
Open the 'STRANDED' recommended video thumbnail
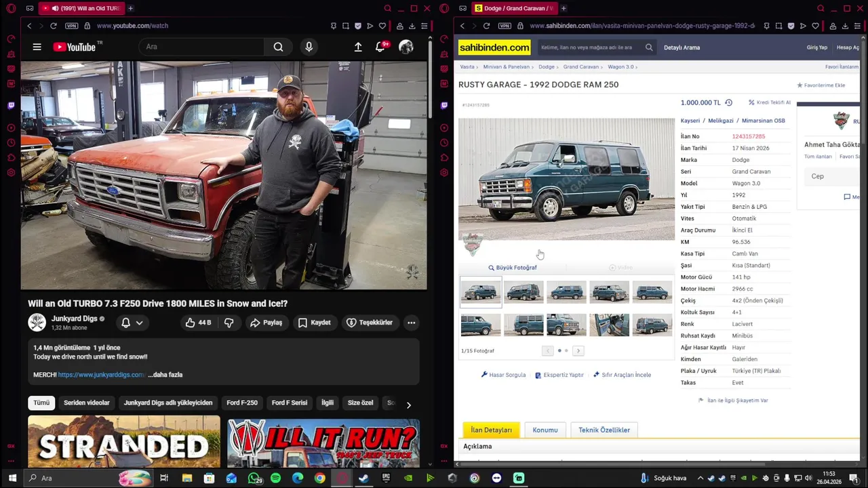click(124, 441)
